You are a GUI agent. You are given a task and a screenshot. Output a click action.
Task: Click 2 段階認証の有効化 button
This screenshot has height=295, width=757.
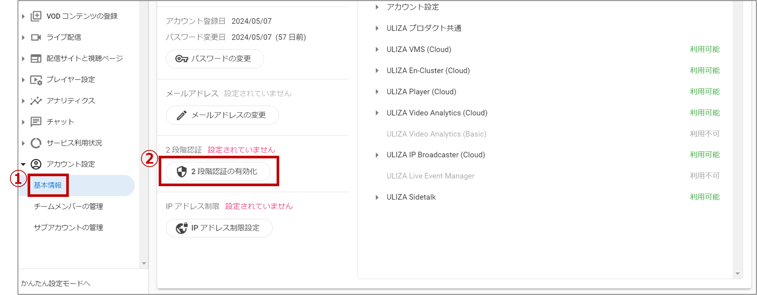[x=218, y=171]
